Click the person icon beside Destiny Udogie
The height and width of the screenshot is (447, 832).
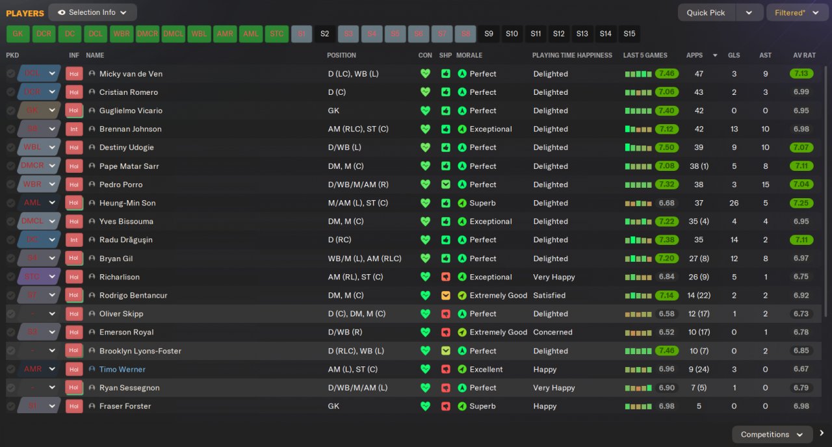click(92, 147)
